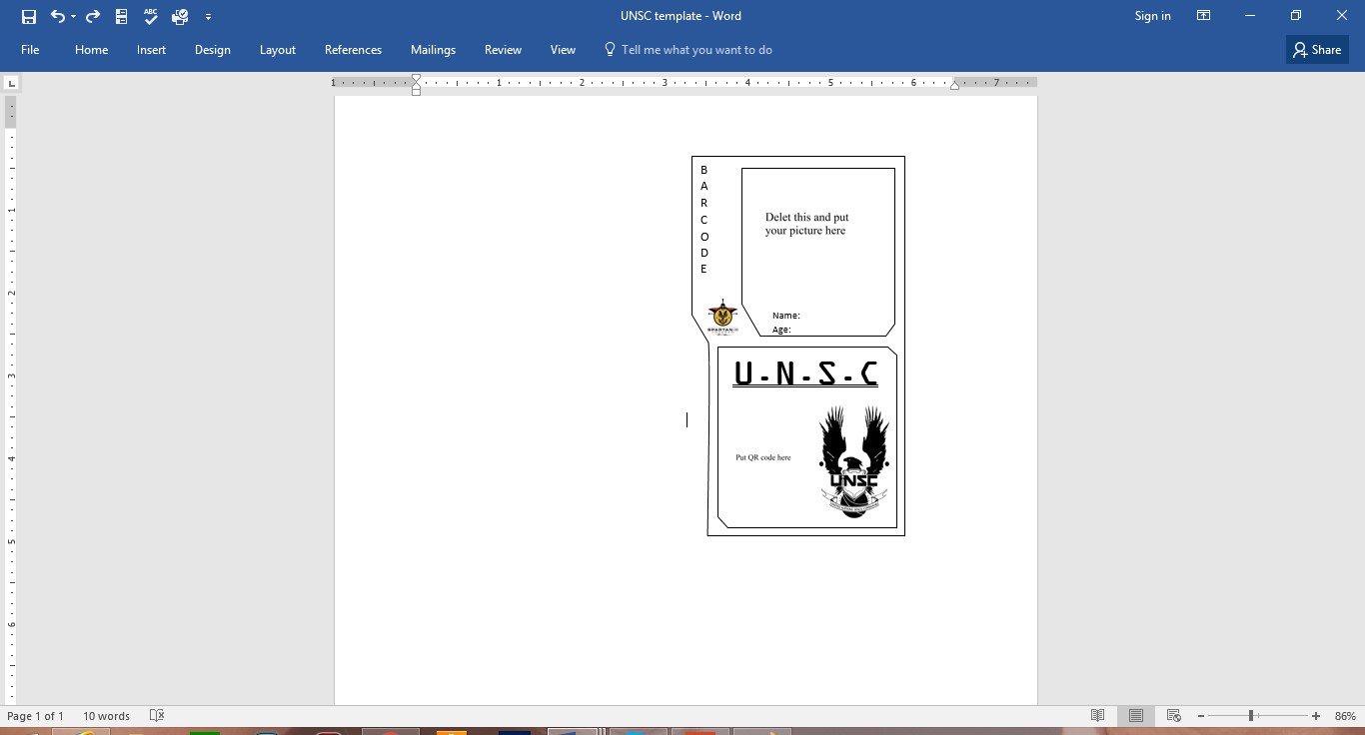The width and height of the screenshot is (1365, 735).
Task: Click the 'Name:' label in the card
Action: [785, 316]
